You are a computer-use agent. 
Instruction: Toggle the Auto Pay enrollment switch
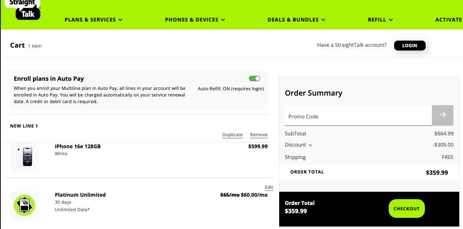tap(254, 79)
